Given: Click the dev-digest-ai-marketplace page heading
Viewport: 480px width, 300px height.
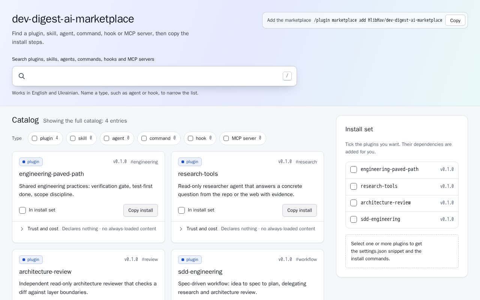Looking at the screenshot, I should [x=73, y=19].
